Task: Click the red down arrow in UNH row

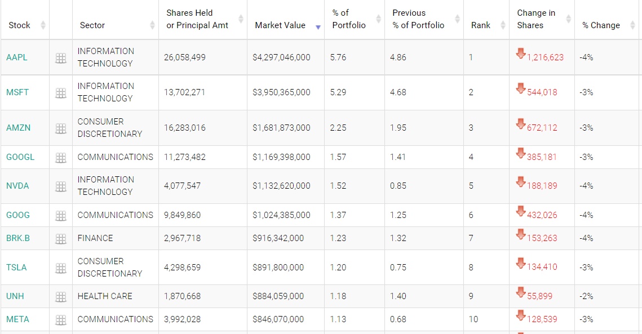Action: coord(521,293)
